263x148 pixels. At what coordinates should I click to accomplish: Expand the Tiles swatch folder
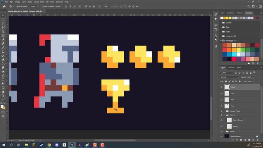[x=221, y=32]
